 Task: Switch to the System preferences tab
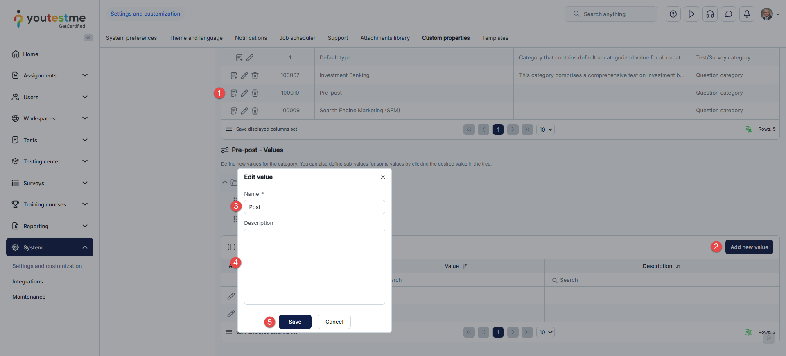(131, 38)
